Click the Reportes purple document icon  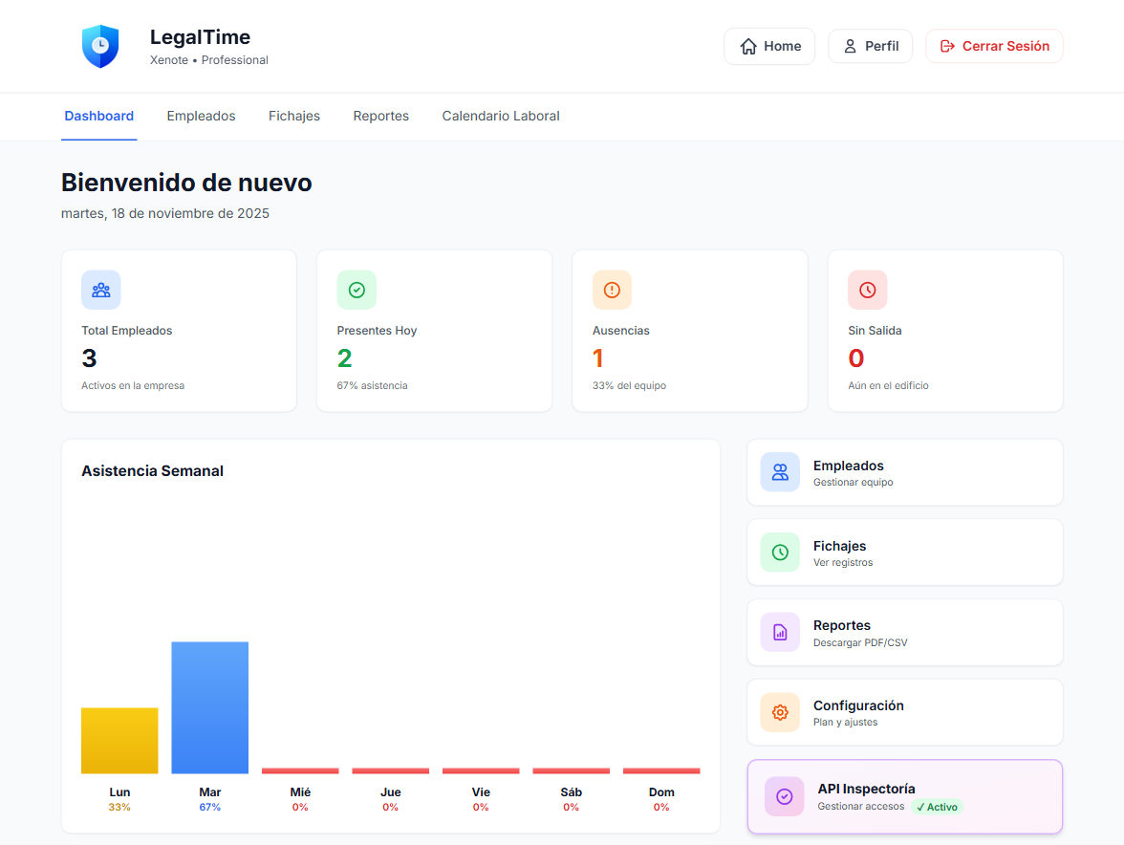pos(780,632)
